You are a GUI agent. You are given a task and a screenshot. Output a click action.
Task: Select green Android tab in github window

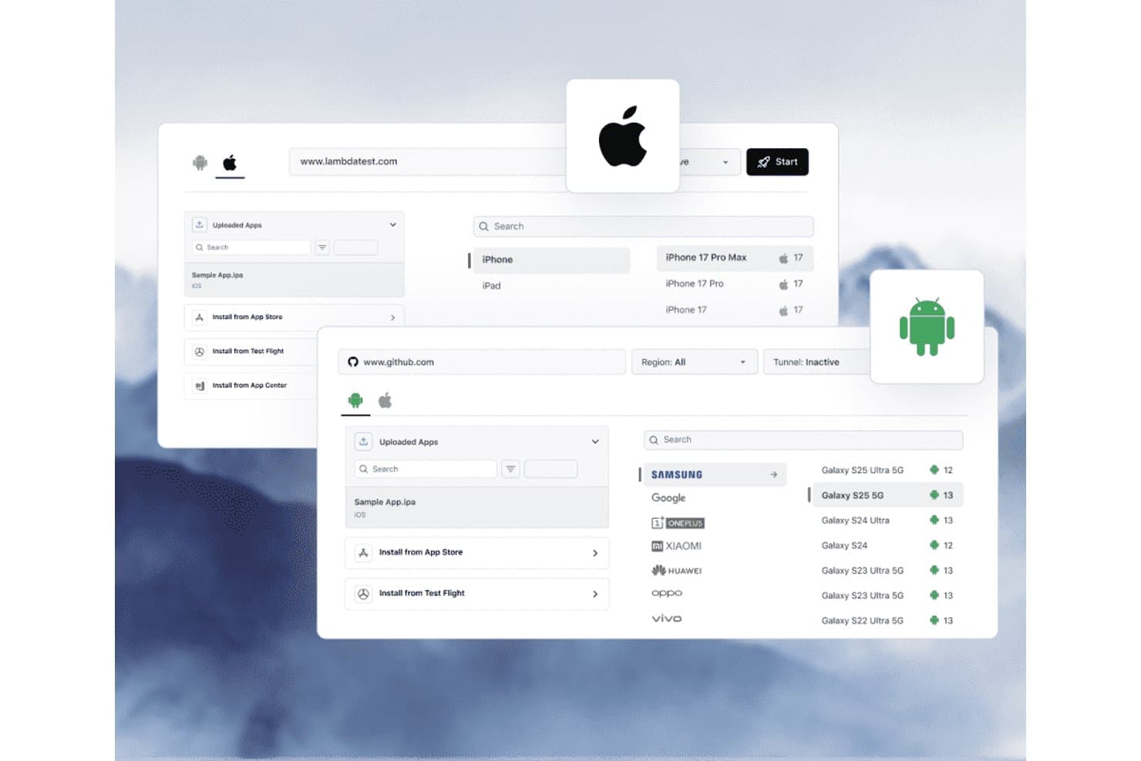tap(355, 400)
